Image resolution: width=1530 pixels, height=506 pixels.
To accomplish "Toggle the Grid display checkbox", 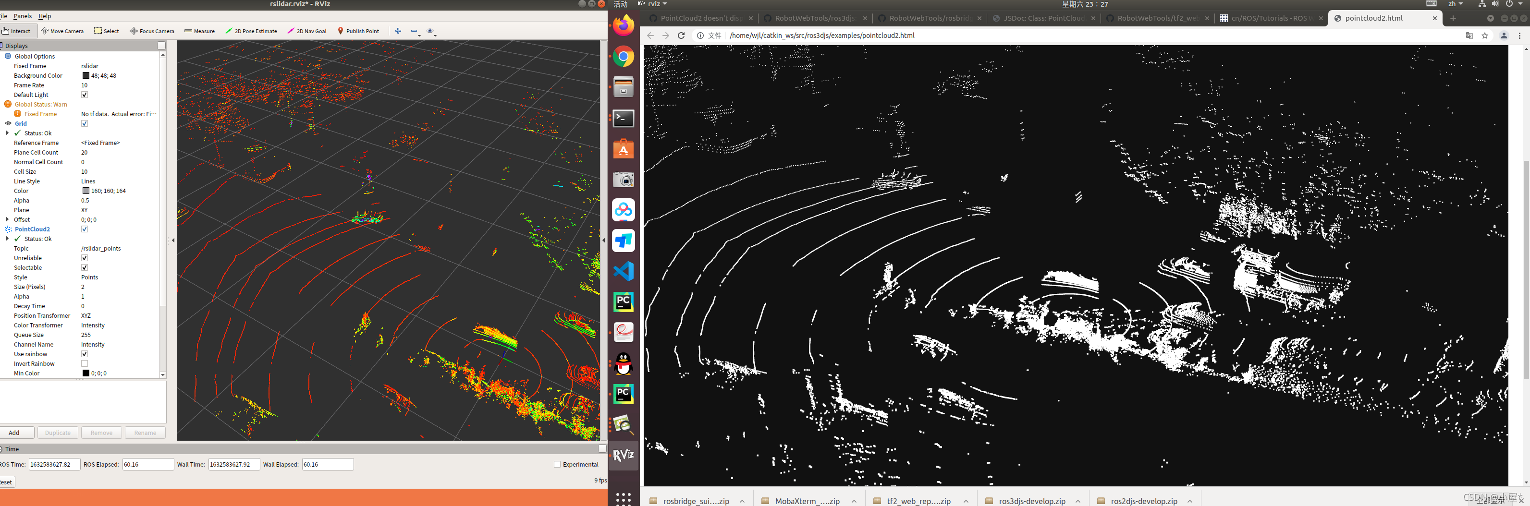I will [85, 123].
